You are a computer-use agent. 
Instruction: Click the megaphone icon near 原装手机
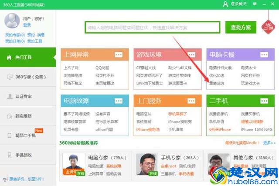pos(6,179)
